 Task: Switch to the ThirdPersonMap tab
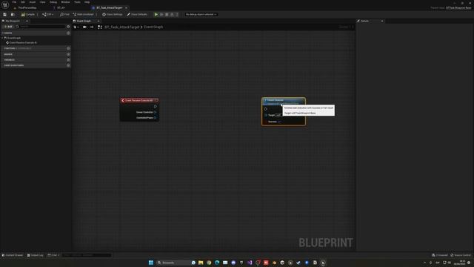tap(27, 7)
